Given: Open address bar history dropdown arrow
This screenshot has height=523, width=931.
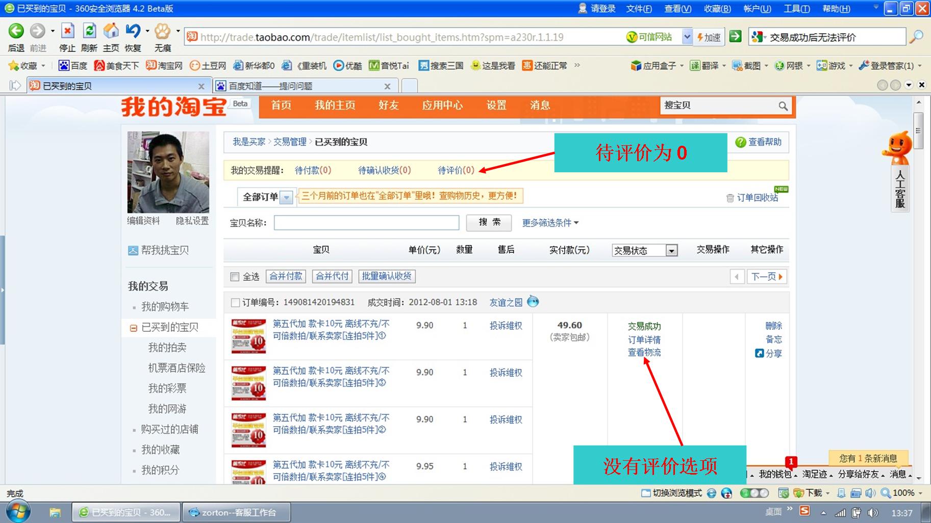Looking at the screenshot, I should coord(687,37).
